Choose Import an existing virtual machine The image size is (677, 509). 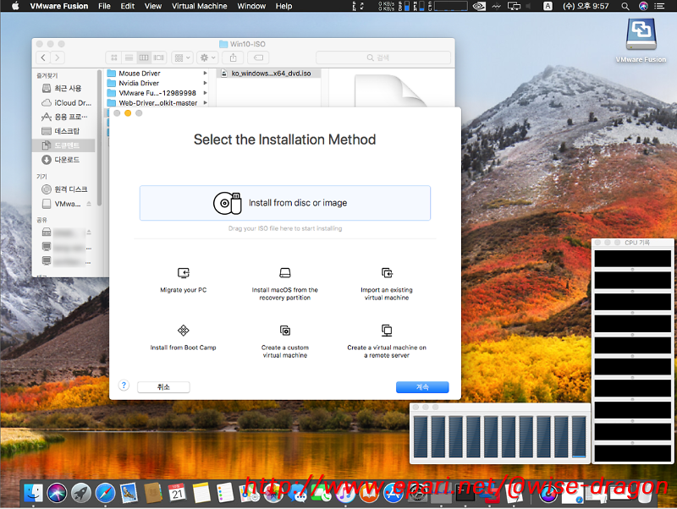tap(387, 282)
